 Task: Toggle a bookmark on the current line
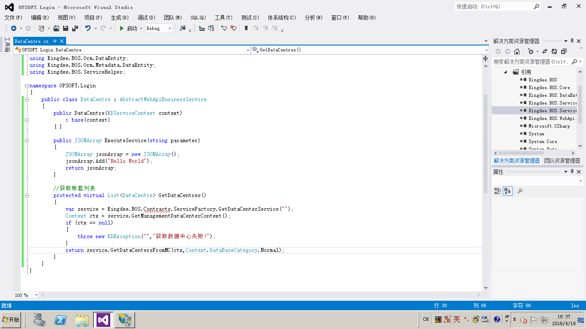click(246, 28)
